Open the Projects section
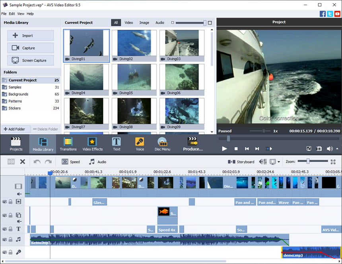The height and width of the screenshot is (264, 342). (x=16, y=144)
